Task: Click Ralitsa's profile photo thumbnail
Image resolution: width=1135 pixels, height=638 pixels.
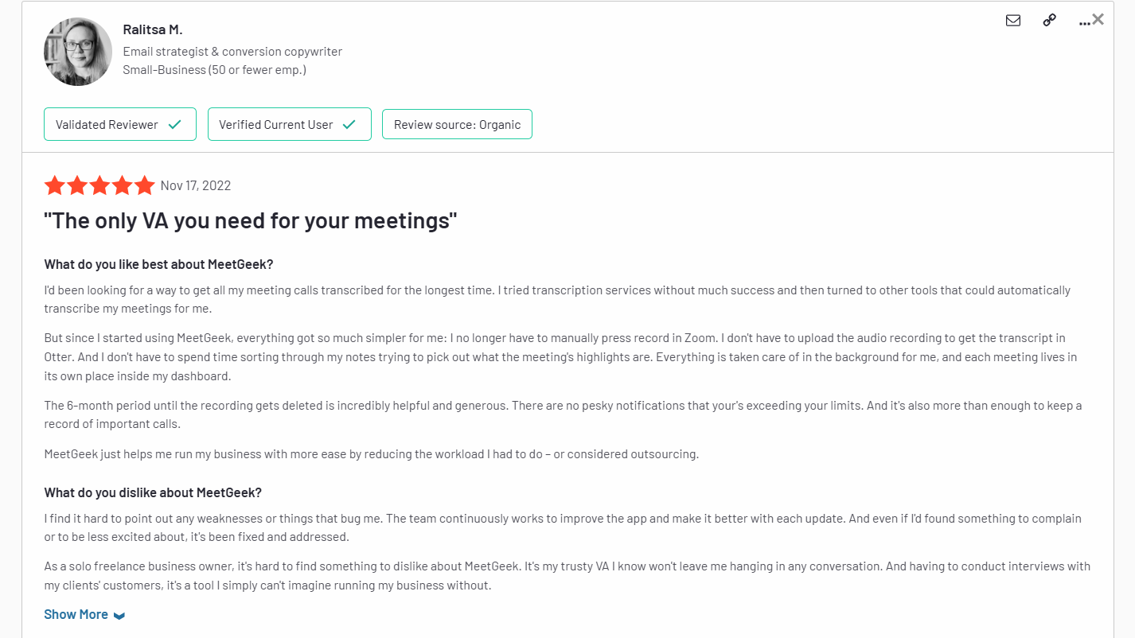Action: [77, 53]
